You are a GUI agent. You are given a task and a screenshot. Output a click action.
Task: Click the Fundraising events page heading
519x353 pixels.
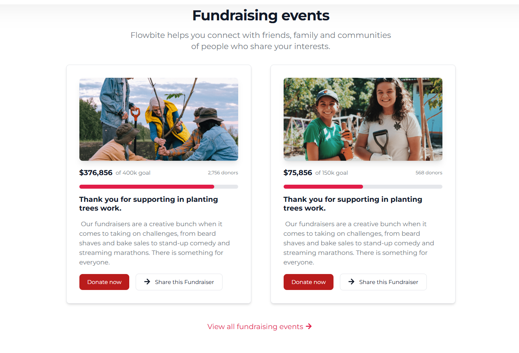(x=260, y=16)
